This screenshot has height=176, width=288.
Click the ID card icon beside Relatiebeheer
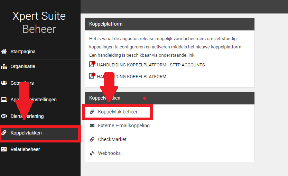point(4,149)
